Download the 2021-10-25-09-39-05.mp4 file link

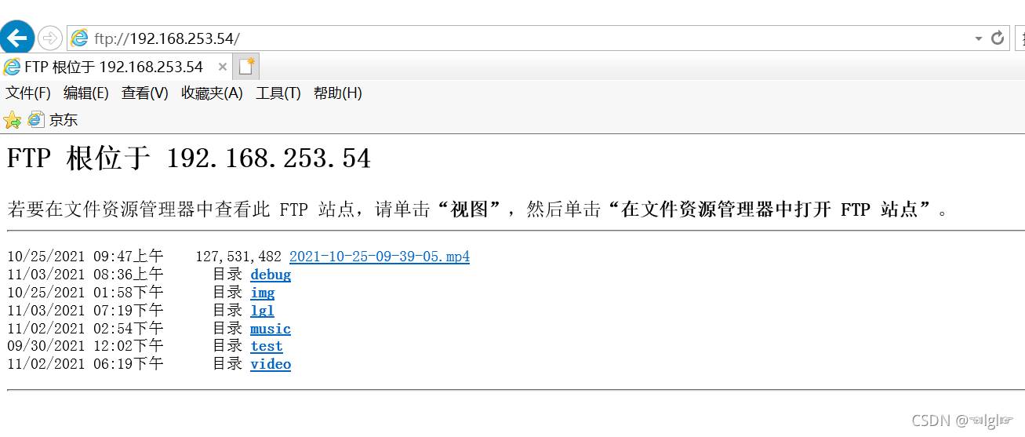coord(380,257)
